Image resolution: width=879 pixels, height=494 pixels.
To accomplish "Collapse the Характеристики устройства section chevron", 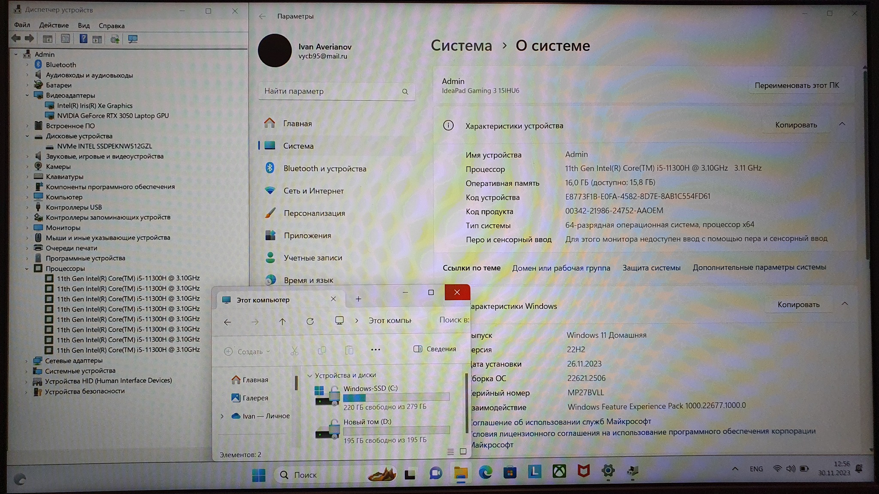I will tap(842, 124).
